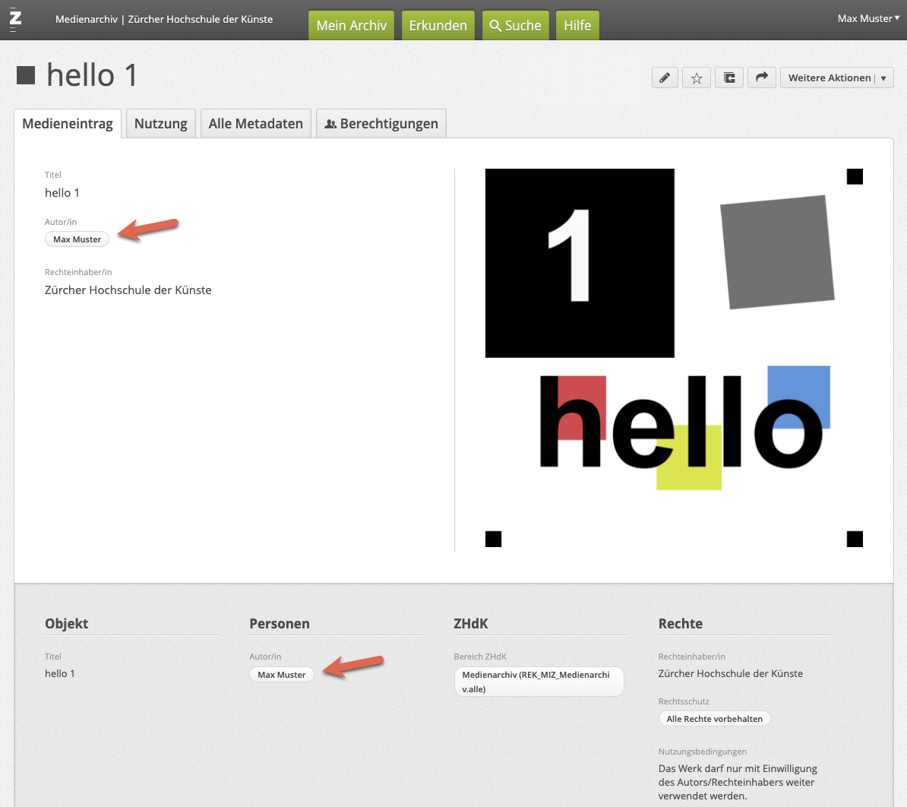
Task: Select the Medieneintrag tab
Action: click(x=68, y=123)
